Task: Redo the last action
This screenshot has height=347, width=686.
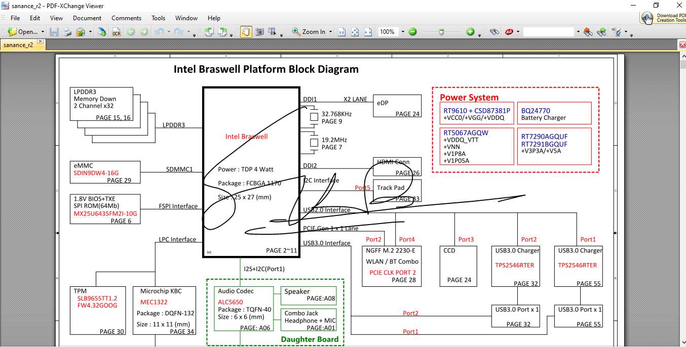Action: (x=179, y=31)
